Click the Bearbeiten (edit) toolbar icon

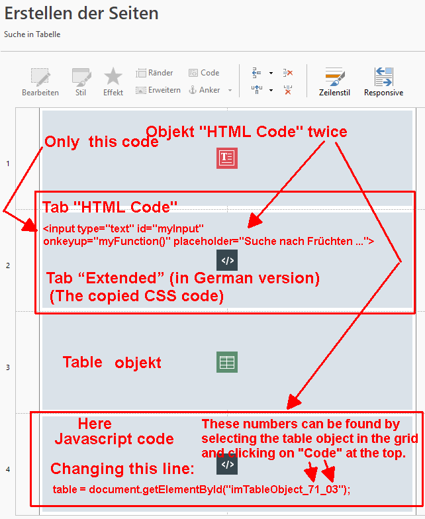point(40,81)
